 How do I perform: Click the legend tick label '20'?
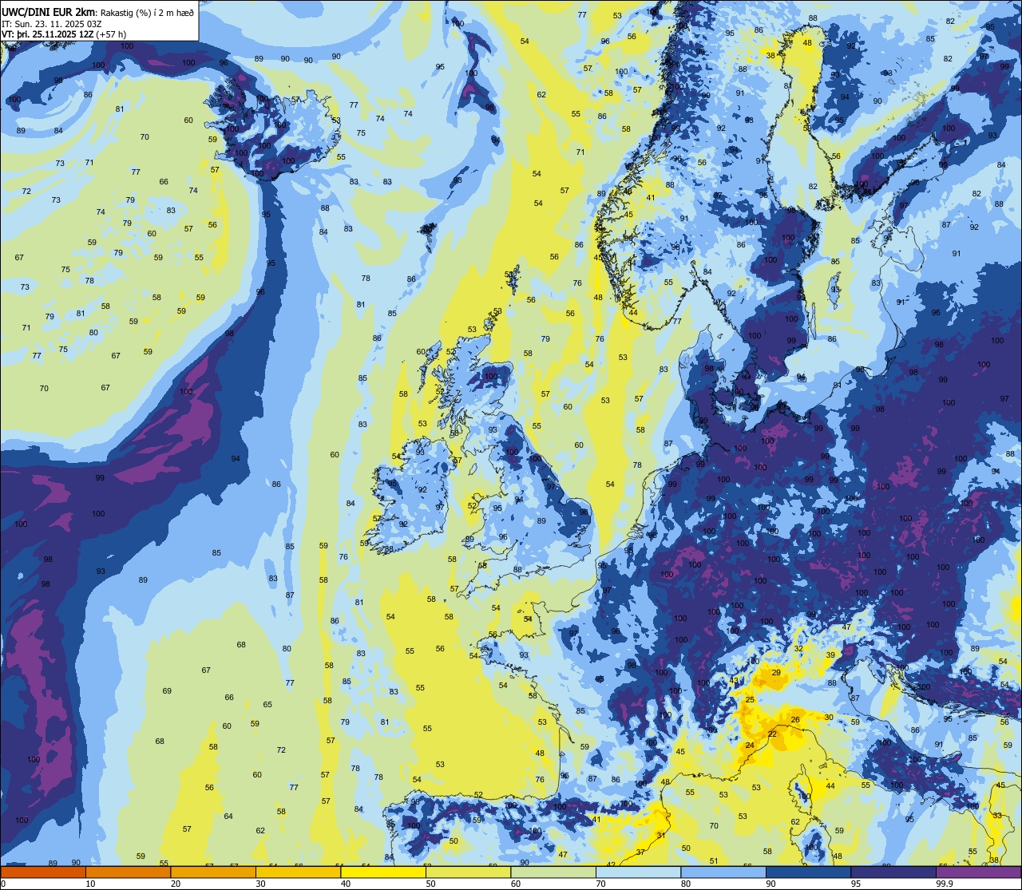click(176, 884)
